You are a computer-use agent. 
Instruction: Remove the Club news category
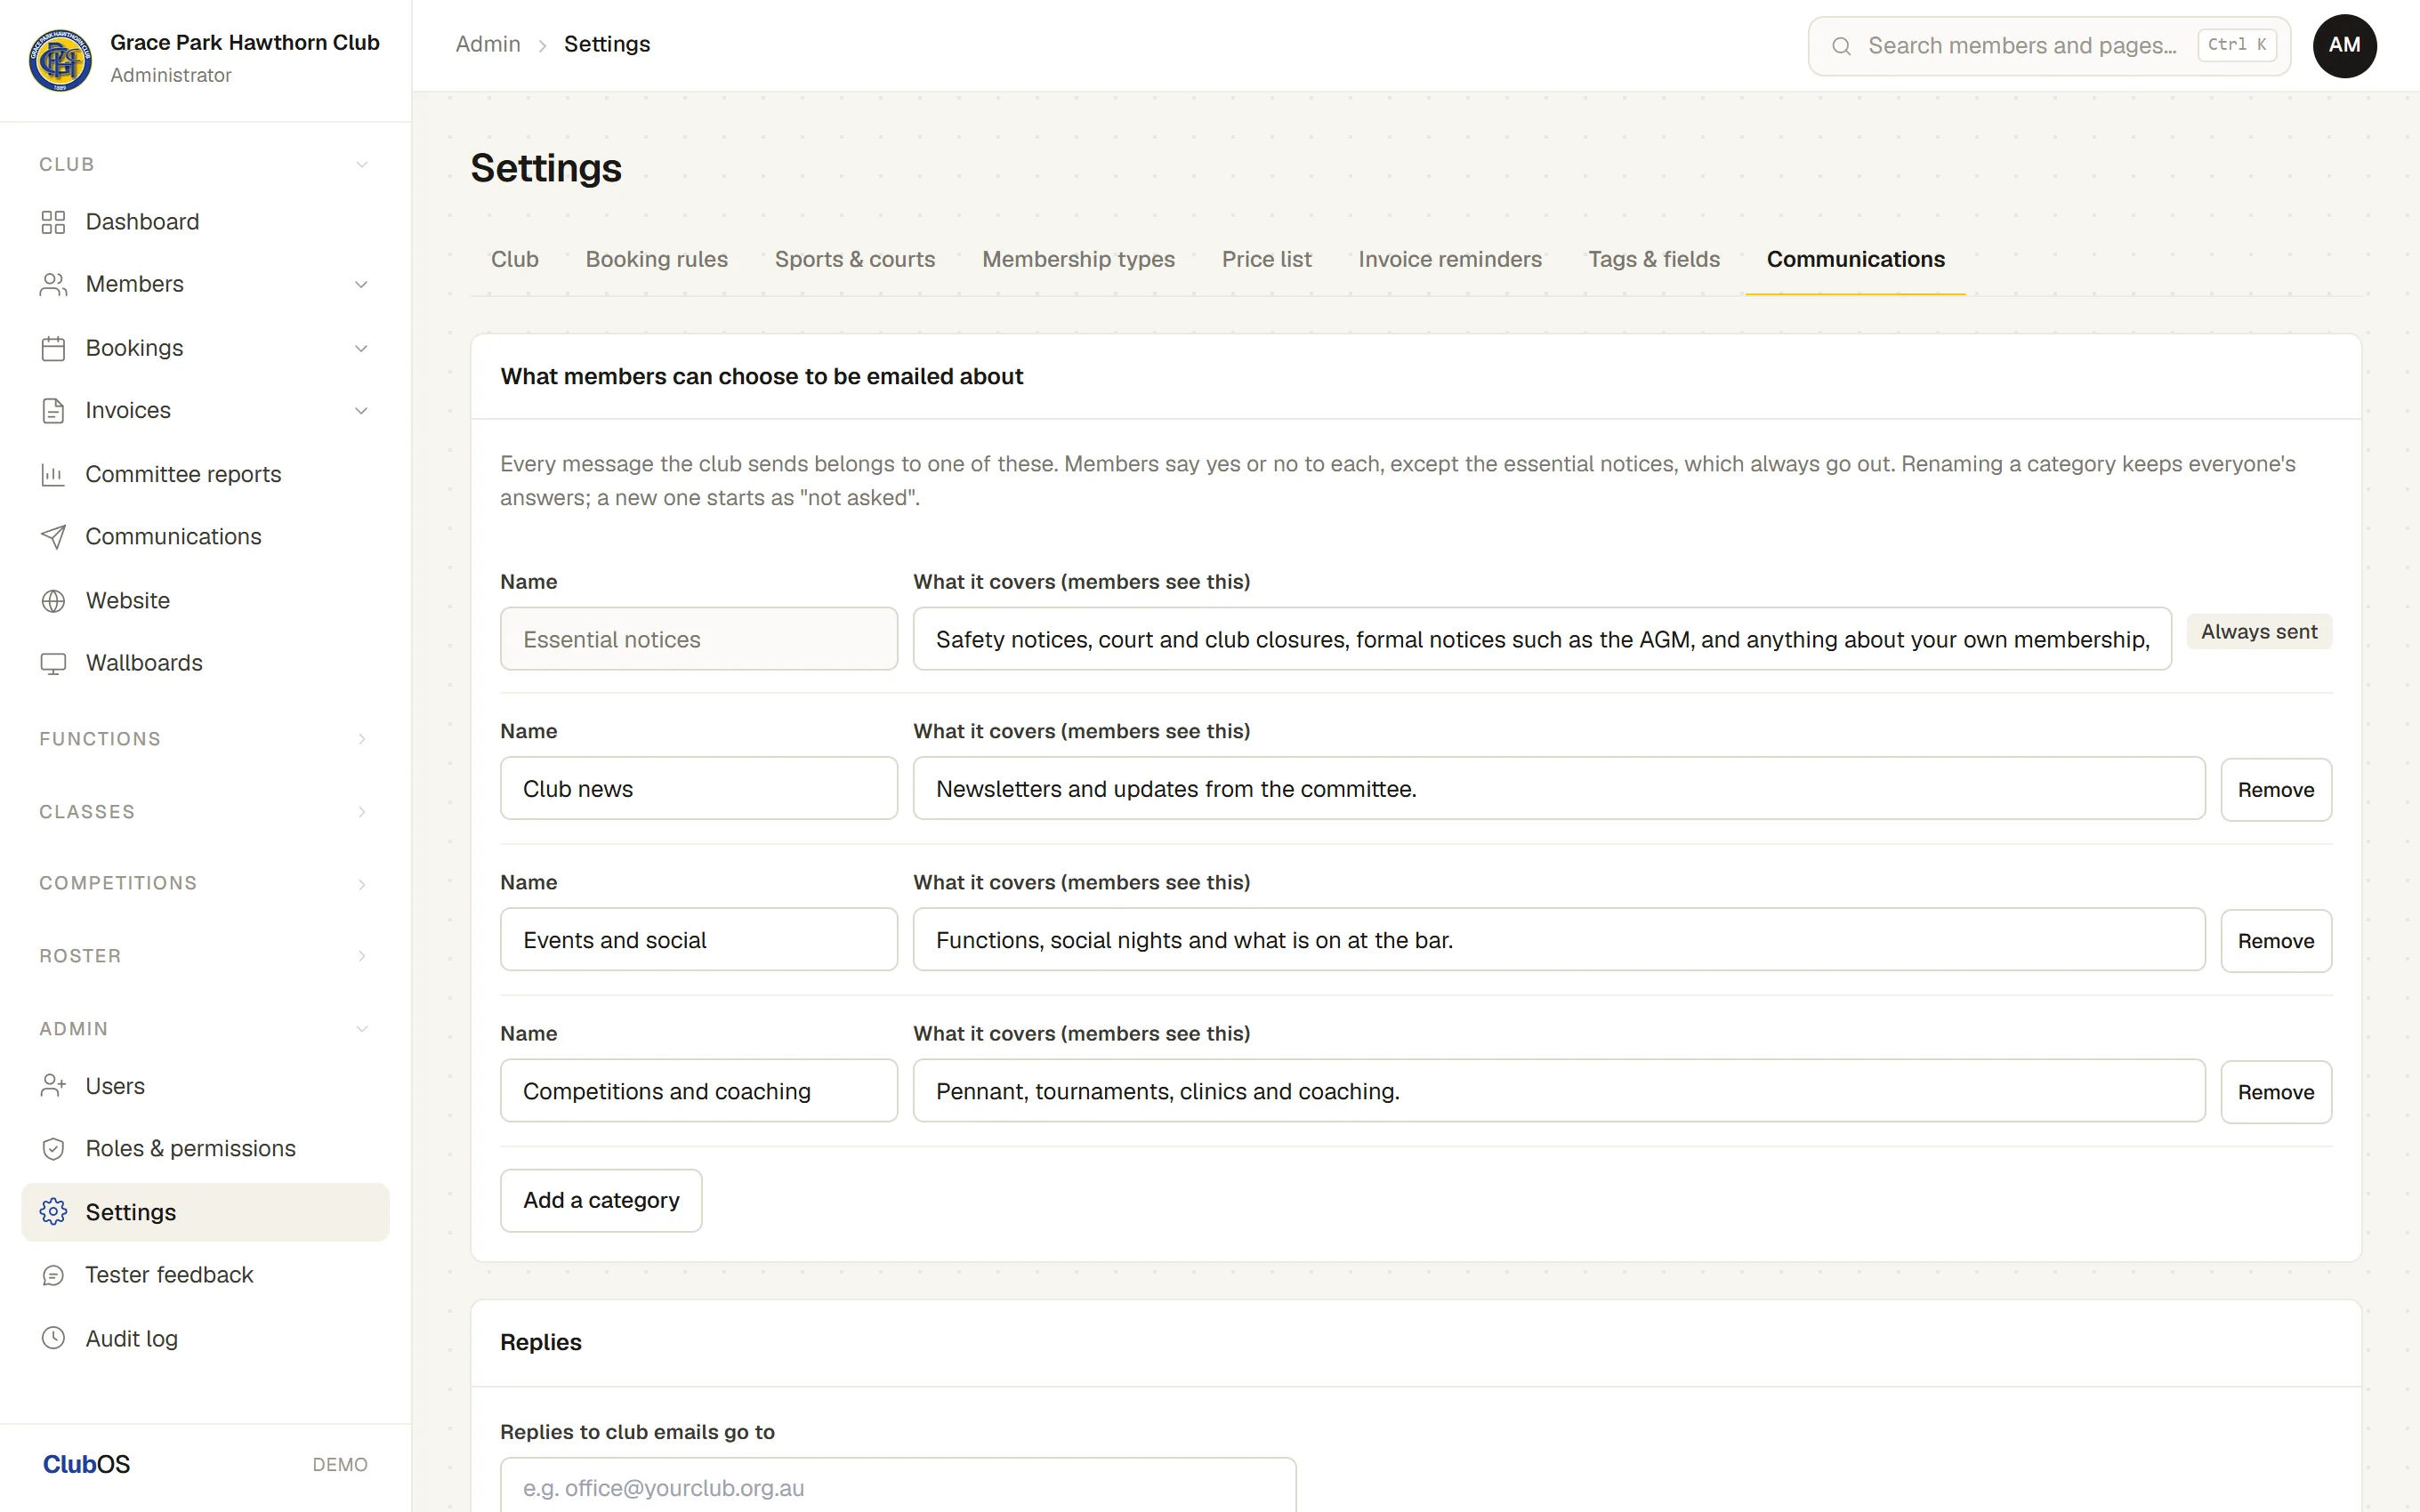click(x=2275, y=790)
